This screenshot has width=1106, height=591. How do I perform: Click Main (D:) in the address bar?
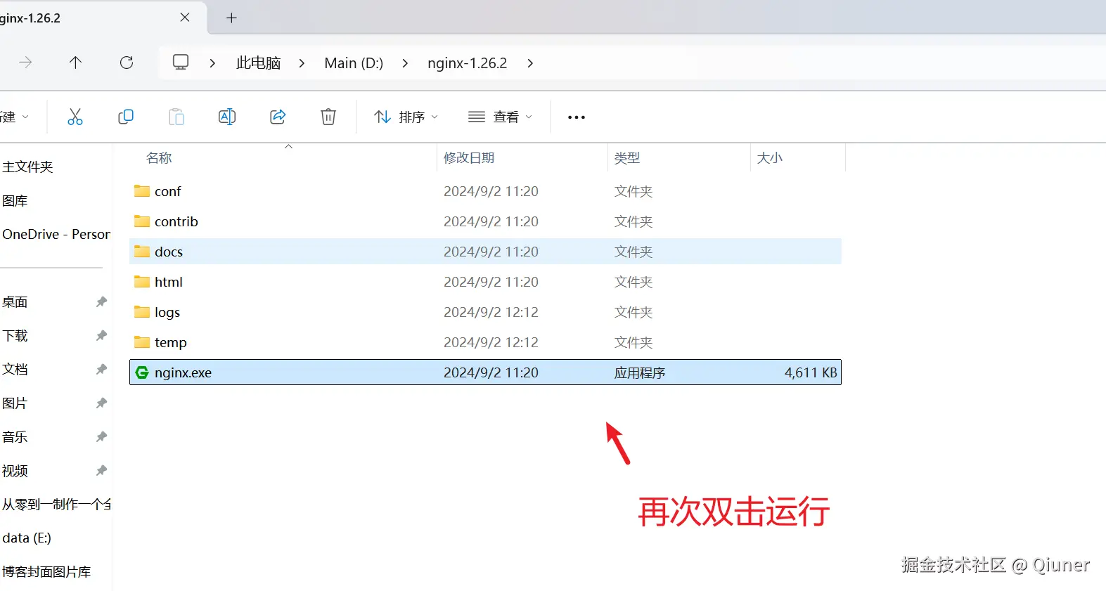354,63
